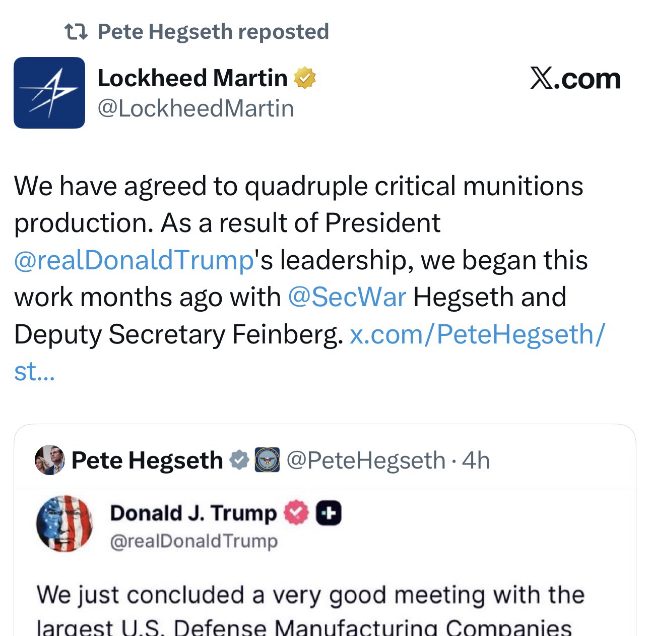Open the "Pete Hegseth reposted" label
Screen dimensions: 650x636
[213, 32]
